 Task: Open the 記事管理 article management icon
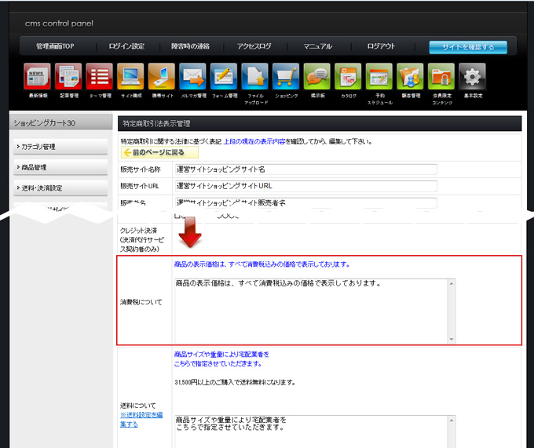tap(68, 77)
